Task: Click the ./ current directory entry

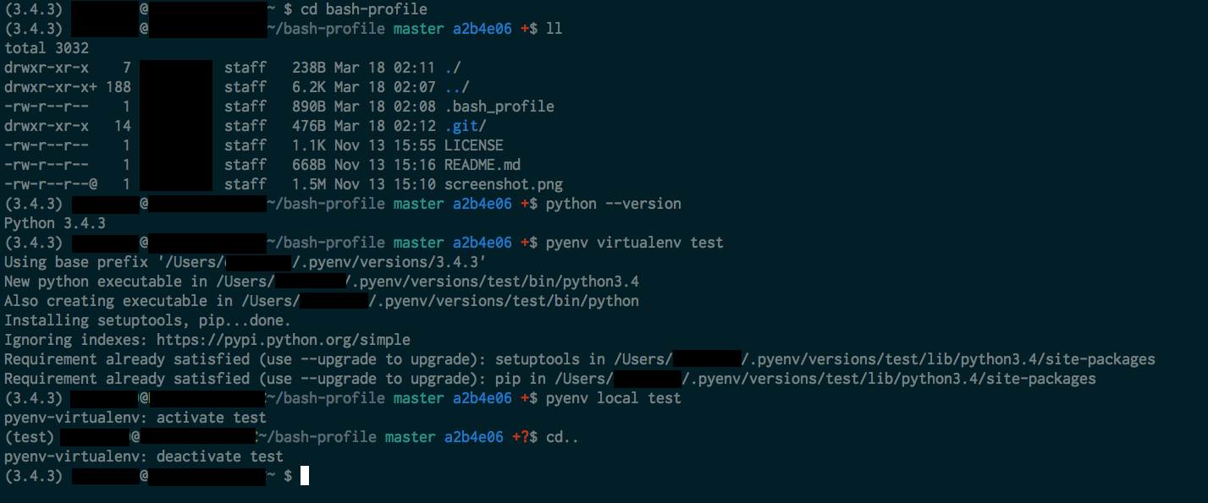Action: click(x=452, y=68)
